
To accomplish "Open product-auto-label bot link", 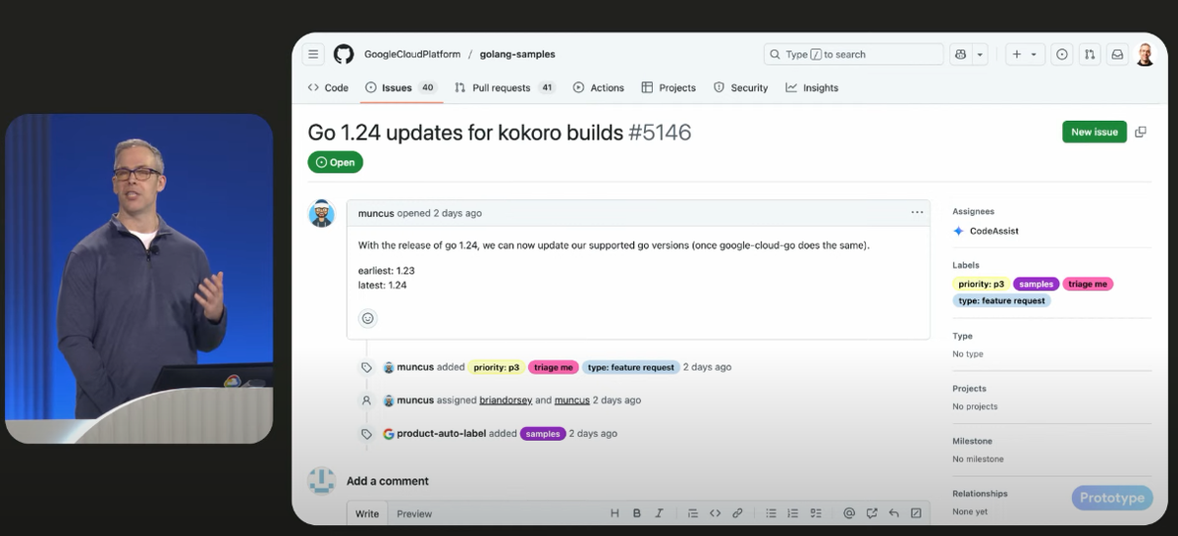I will pyautogui.click(x=441, y=433).
